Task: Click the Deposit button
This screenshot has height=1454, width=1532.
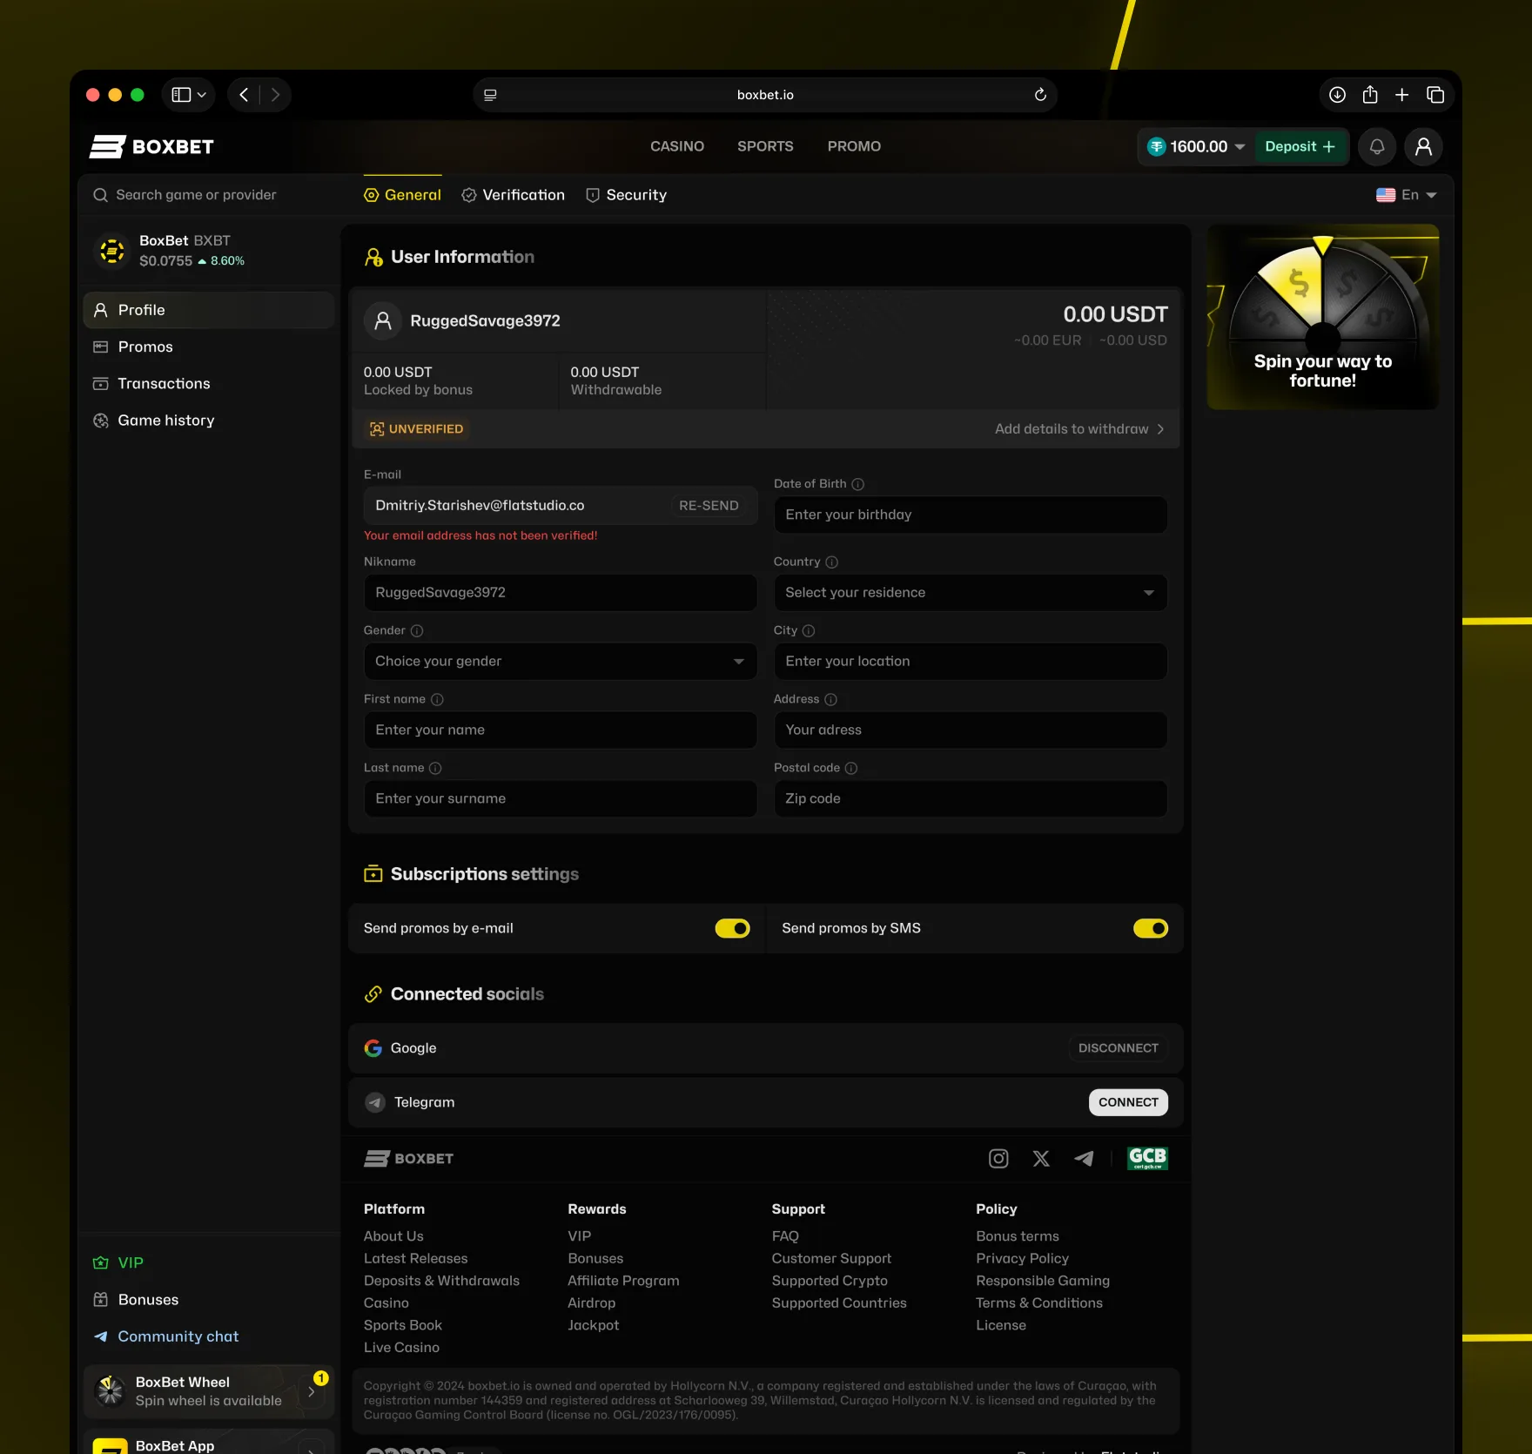Action: (x=1300, y=146)
